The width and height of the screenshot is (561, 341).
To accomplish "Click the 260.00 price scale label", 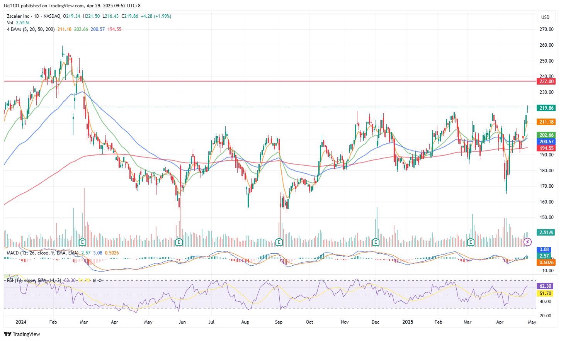I will pyautogui.click(x=546, y=45).
